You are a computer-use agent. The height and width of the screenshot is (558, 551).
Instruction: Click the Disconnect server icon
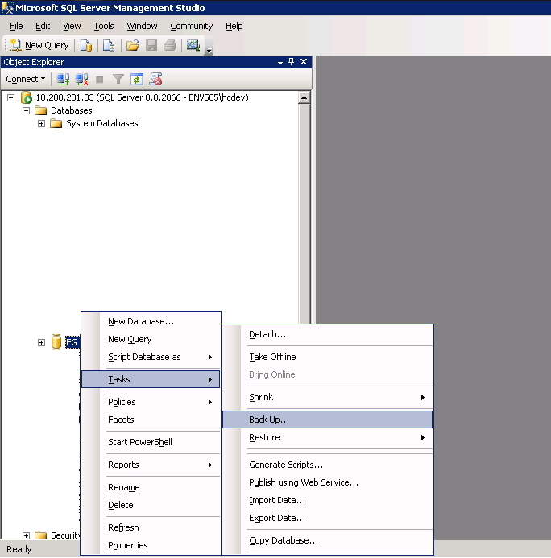click(x=81, y=79)
